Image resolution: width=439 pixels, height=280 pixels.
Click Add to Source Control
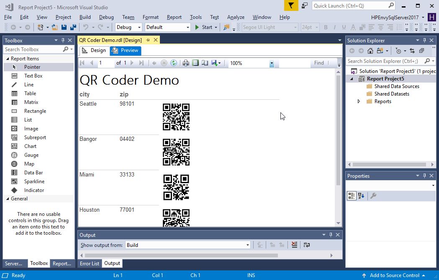point(394,275)
